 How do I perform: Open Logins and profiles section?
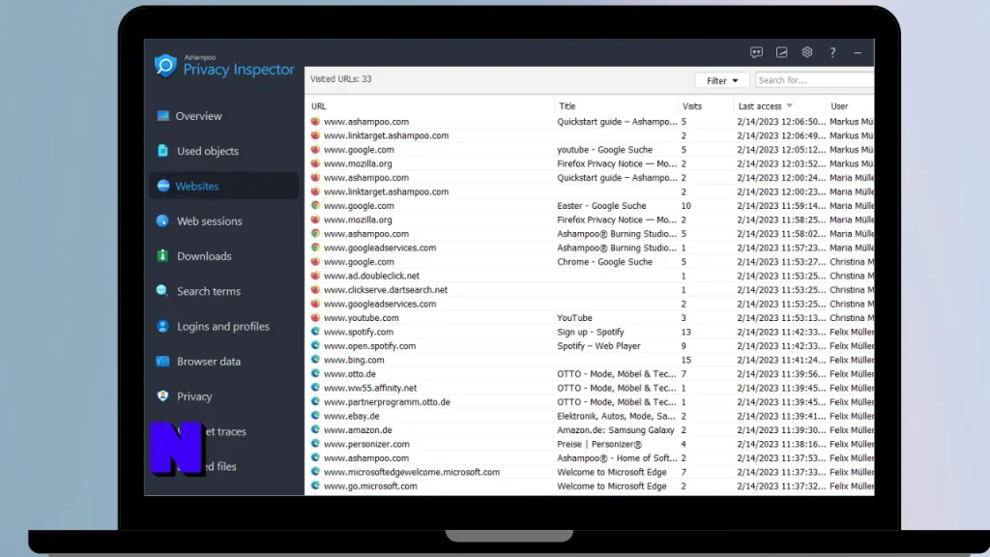point(224,326)
